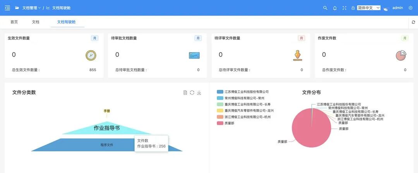
Task: Open settings gear icon in the header
Action: pyautogui.click(x=411, y=8)
